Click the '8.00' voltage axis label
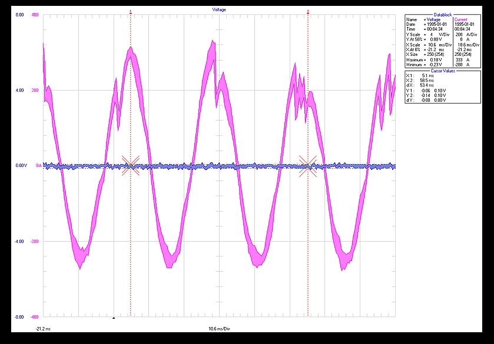494x344 pixels. coord(19,15)
